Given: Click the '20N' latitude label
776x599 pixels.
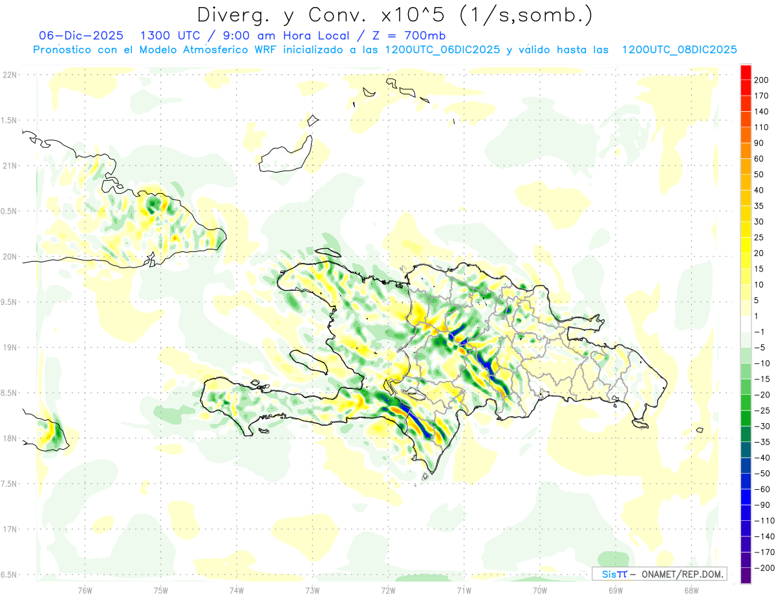Looking at the screenshot, I should [9, 257].
